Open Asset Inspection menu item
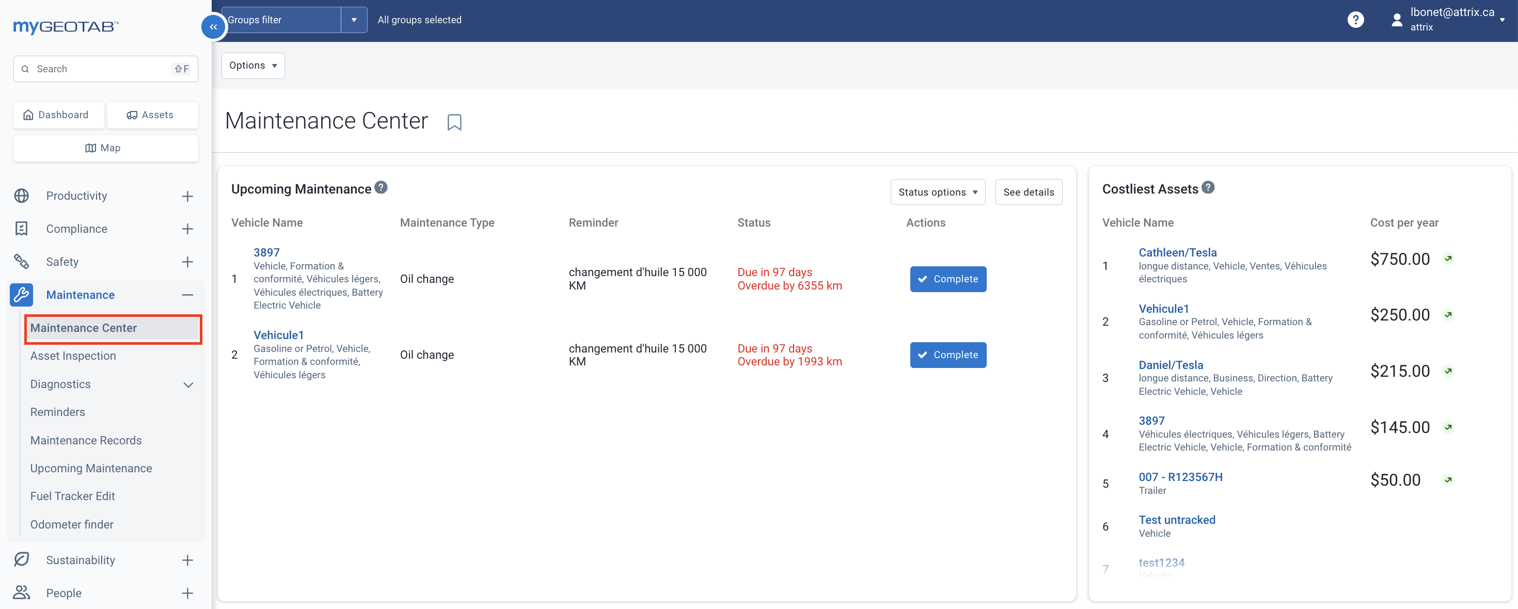Image resolution: width=1518 pixels, height=609 pixels. pos(73,356)
